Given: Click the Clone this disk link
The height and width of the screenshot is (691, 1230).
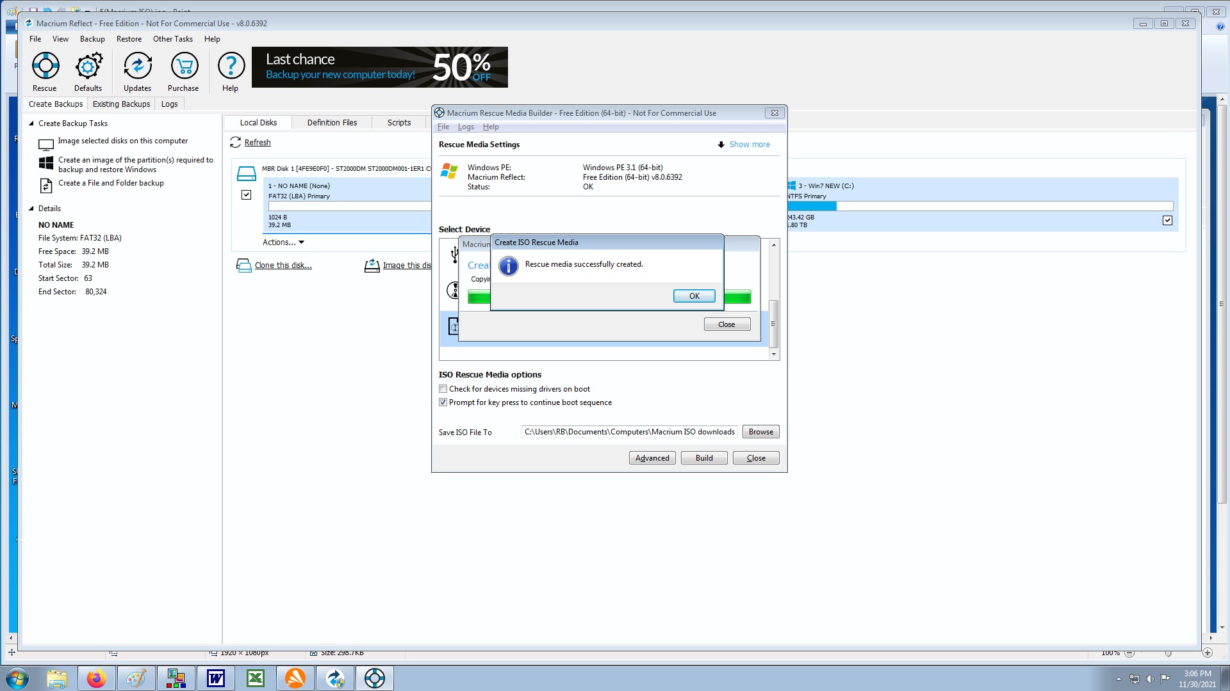Looking at the screenshot, I should point(283,266).
